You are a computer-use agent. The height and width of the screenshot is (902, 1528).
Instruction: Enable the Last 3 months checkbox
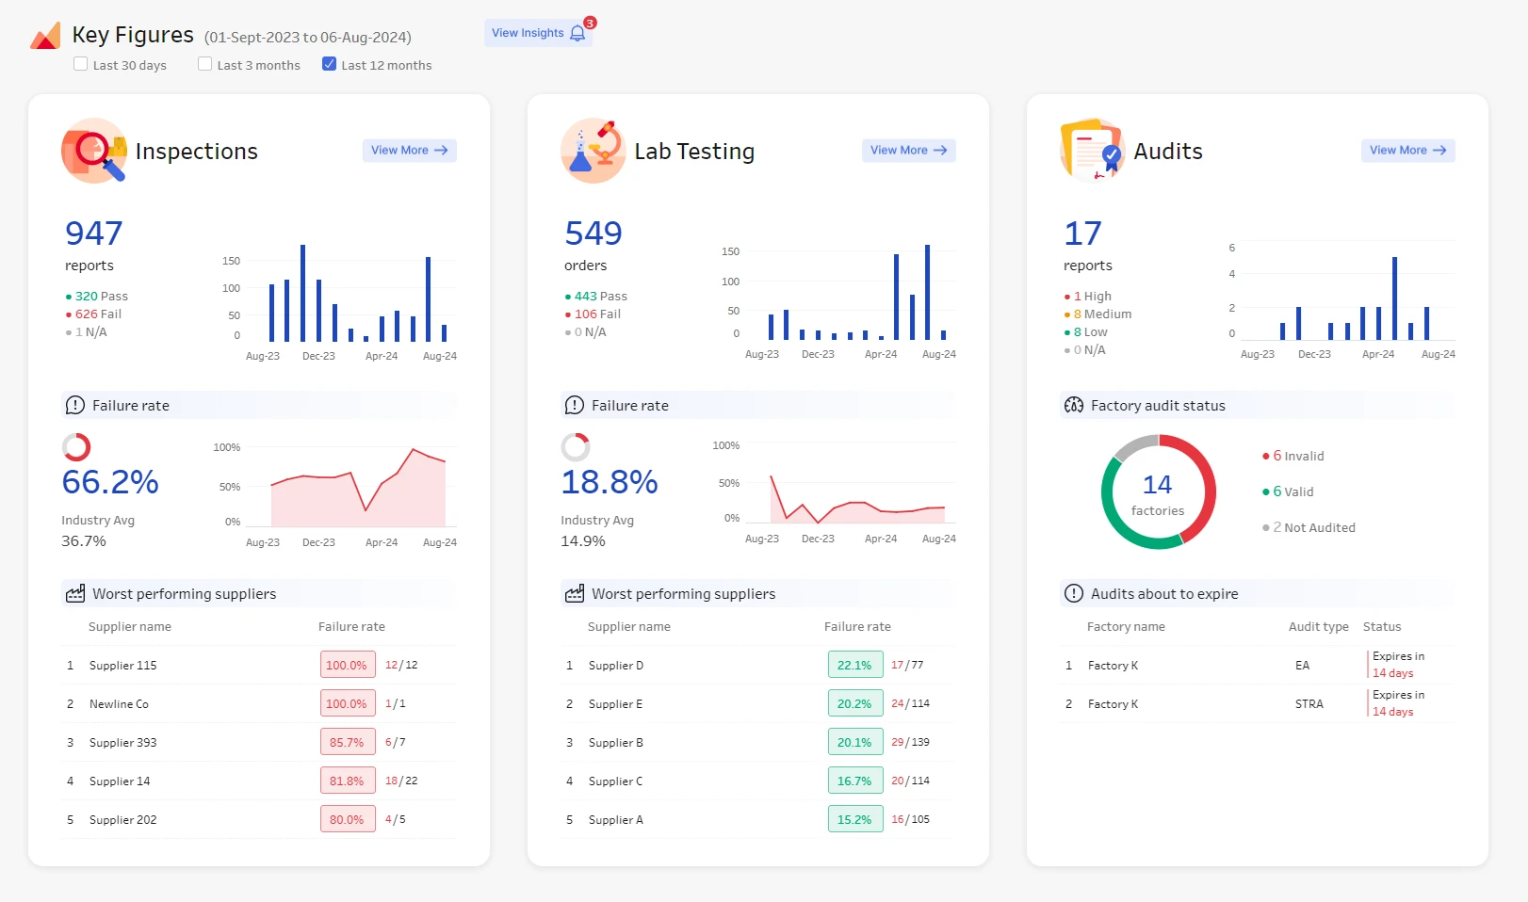click(x=205, y=64)
